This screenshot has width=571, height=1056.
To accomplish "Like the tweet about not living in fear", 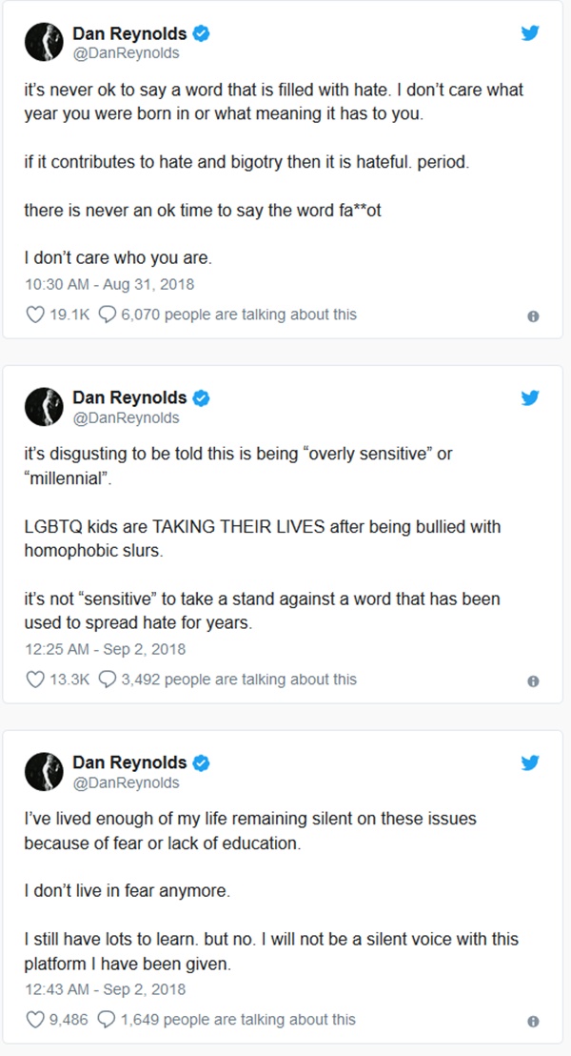I will 35,1020.
